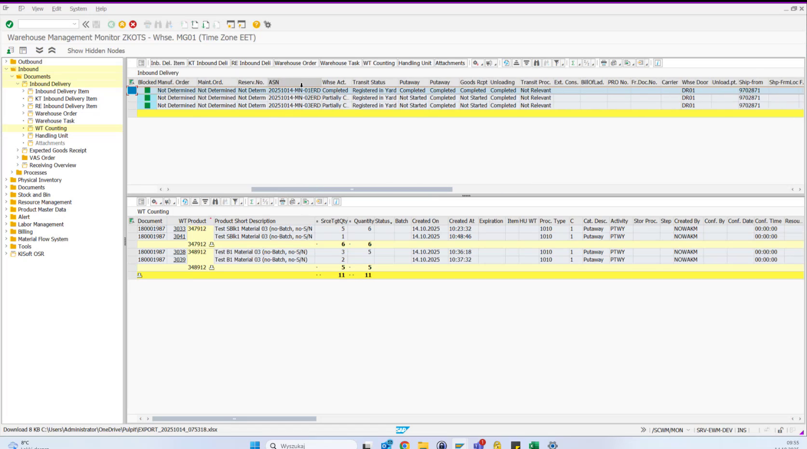Image resolution: width=807 pixels, height=449 pixels.
Task: Refresh the WT Counting list
Action: tap(186, 201)
